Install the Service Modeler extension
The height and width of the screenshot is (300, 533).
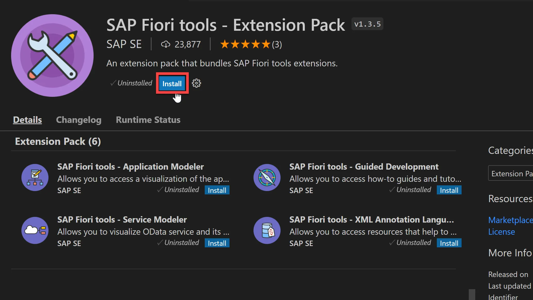pyautogui.click(x=217, y=243)
